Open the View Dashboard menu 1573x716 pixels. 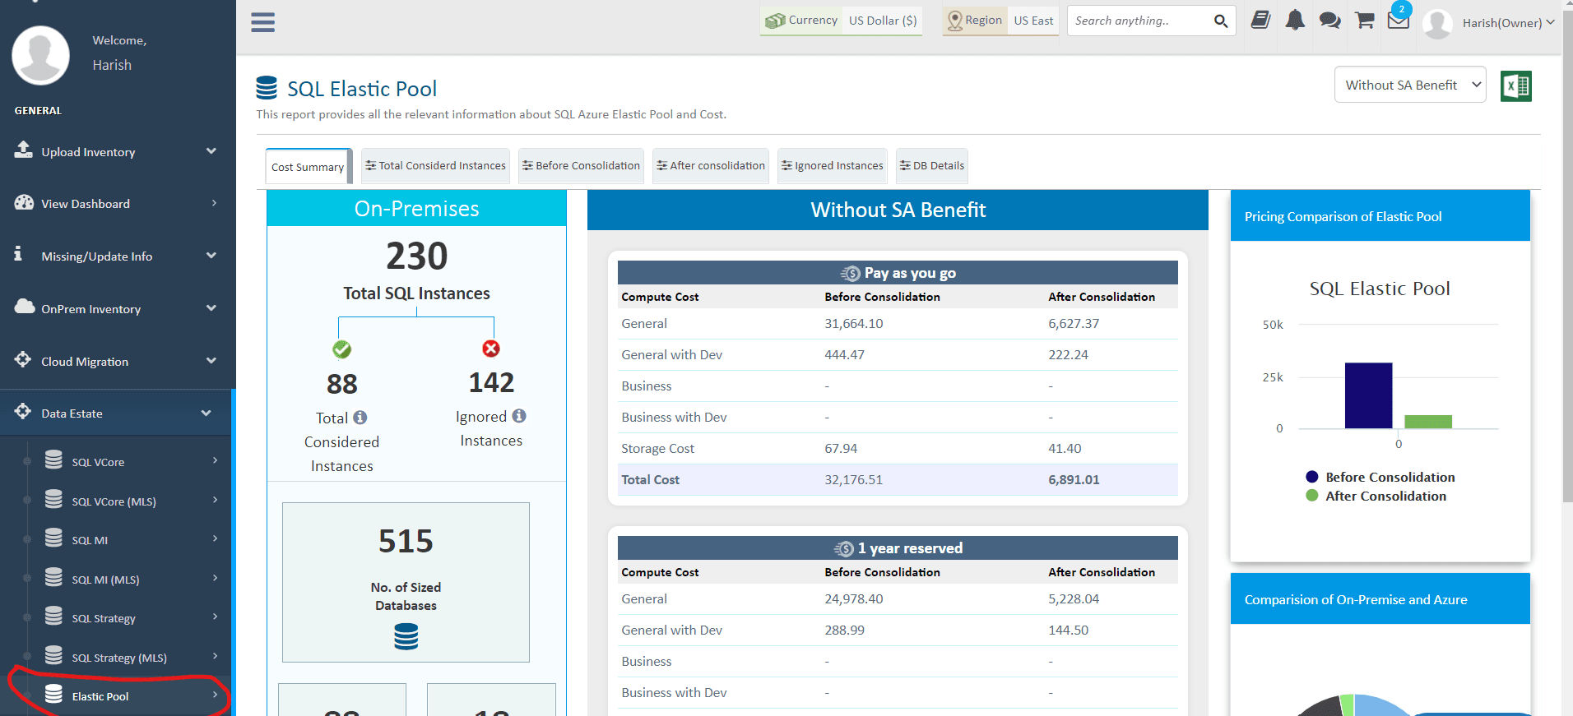[118, 204]
